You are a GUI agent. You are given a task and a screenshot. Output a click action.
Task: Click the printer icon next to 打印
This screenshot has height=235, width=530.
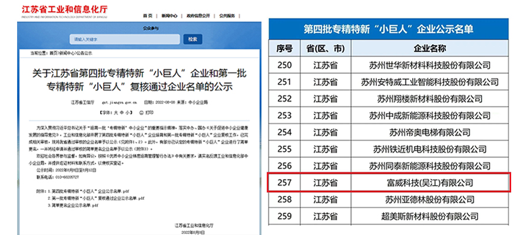[x=141, y=112]
